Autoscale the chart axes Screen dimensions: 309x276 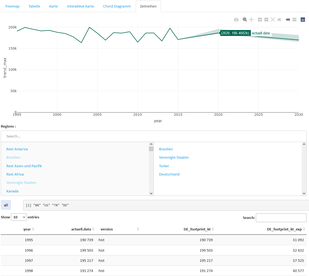point(273,20)
